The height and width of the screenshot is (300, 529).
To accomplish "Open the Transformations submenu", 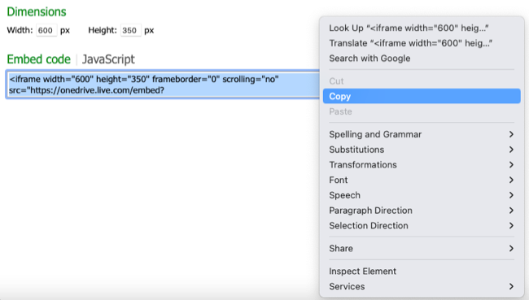I will (422, 164).
